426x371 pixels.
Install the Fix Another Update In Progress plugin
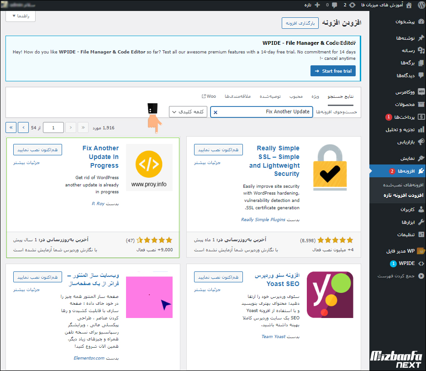pyautogui.click(x=37, y=150)
